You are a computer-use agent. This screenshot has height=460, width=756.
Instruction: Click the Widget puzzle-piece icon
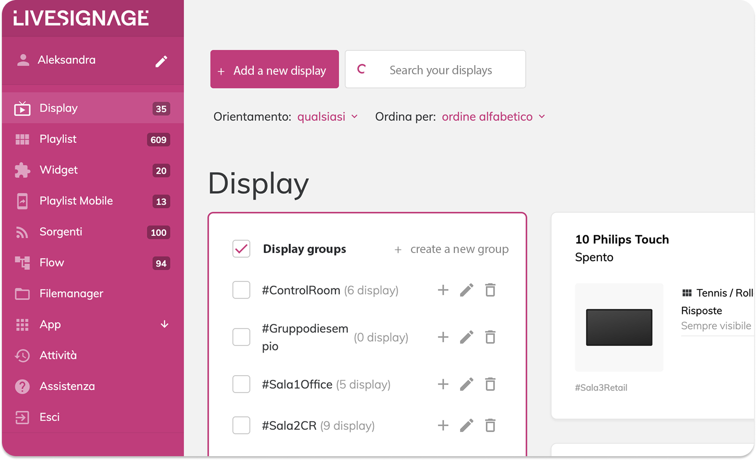coord(22,170)
